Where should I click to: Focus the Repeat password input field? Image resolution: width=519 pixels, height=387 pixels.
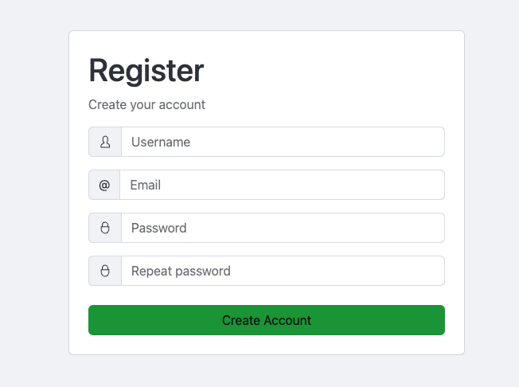[x=283, y=271]
